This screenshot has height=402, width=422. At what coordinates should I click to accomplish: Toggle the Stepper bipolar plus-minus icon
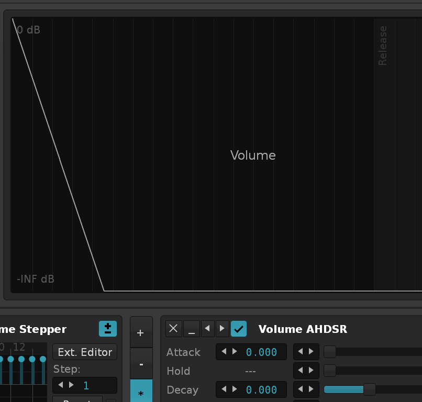108,329
